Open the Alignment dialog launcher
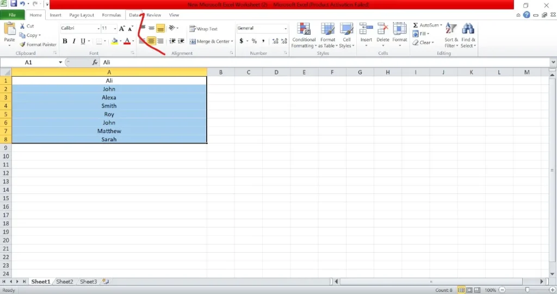The height and width of the screenshot is (294, 557). click(231, 53)
